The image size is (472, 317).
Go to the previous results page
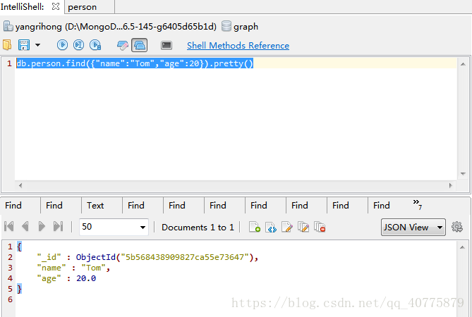pyautogui.click(x=25, y=226)
